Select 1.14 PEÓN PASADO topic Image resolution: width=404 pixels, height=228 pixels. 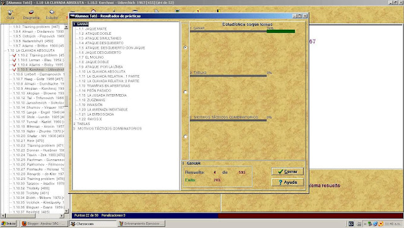point(95,90)
